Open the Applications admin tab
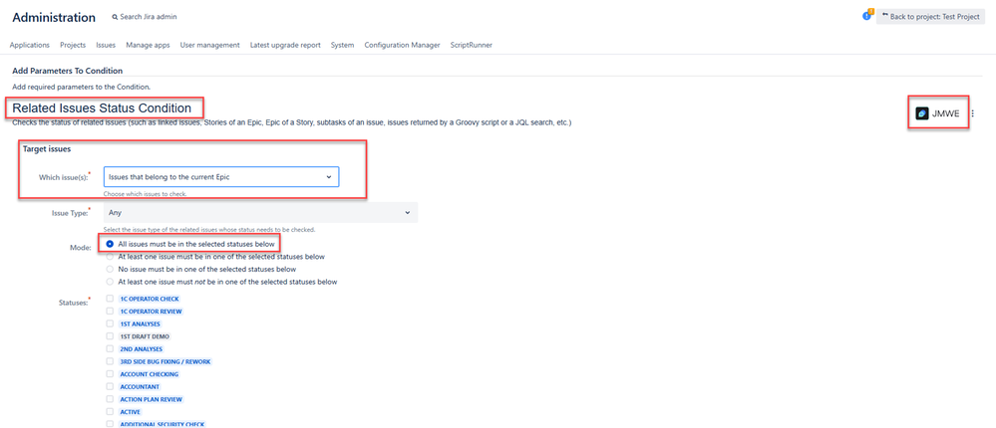Viewport: 996px width, 428px height. click(x=30, y=45)
